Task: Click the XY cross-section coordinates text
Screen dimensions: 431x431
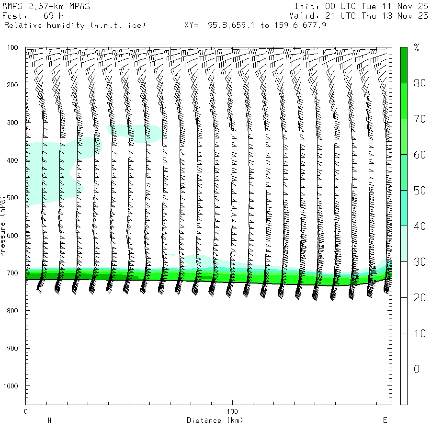Action: pyautogui.click(x=255, y=25)
